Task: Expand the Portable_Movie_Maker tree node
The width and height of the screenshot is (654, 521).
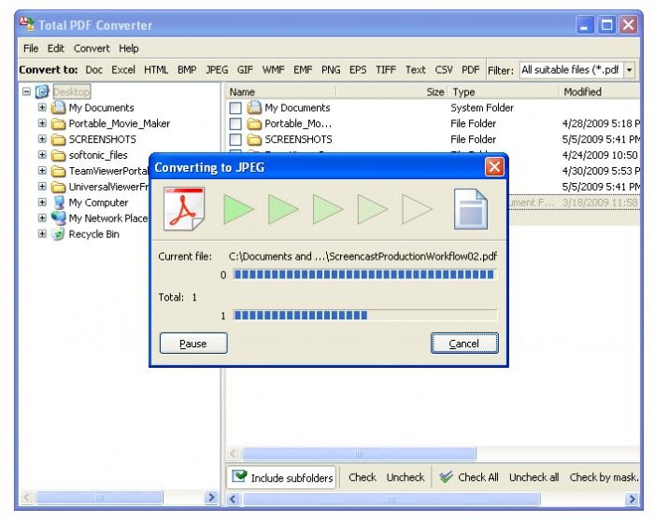Action: point(42,123)
